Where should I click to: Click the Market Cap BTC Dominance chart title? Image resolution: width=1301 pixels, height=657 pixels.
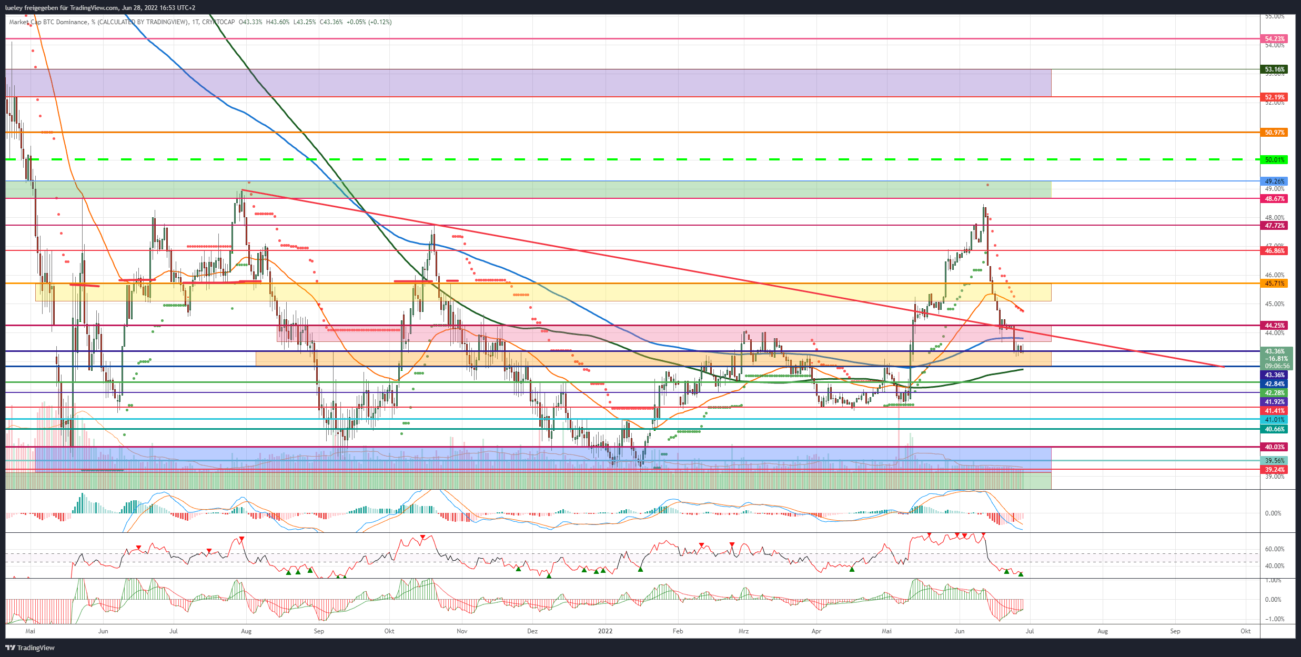click(x=49, y=22)
